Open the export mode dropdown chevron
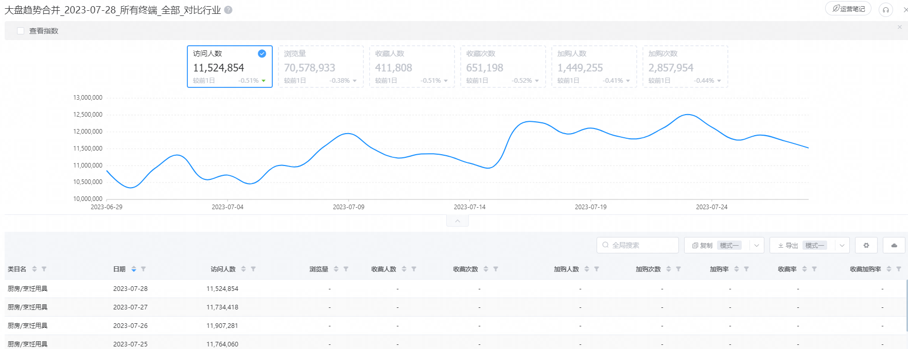This screenshot has height=349, width=908. point(842,245)
